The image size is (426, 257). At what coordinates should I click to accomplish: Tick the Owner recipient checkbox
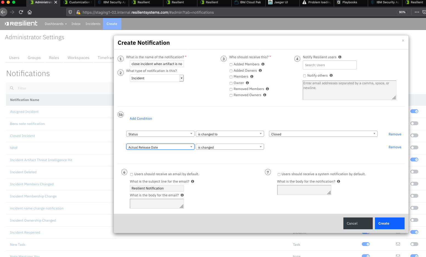[x=231, y=83]
